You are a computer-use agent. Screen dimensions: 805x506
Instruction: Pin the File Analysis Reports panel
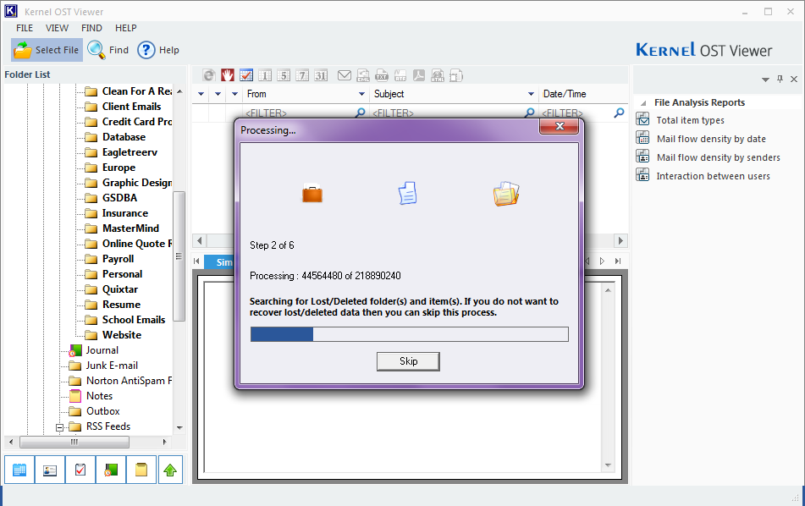(x=780, y=79)
